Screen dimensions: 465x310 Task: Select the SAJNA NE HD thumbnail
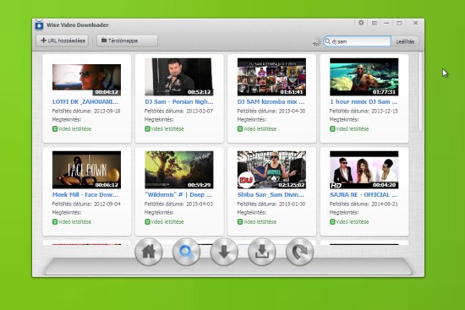click(364, 170)
